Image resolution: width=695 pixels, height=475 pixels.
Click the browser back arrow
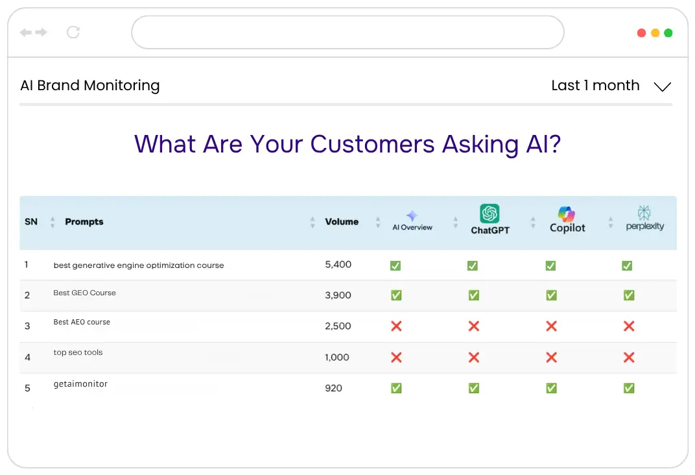26,32
